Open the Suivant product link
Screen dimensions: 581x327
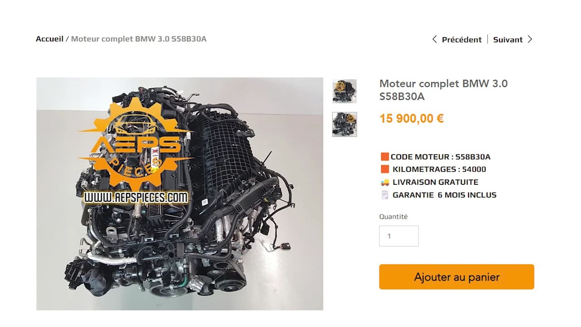[508, 40]
